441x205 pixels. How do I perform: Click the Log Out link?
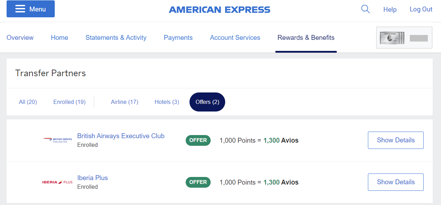point(421,9)
